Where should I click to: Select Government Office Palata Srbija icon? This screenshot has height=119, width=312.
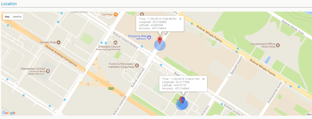coord(278,45)
